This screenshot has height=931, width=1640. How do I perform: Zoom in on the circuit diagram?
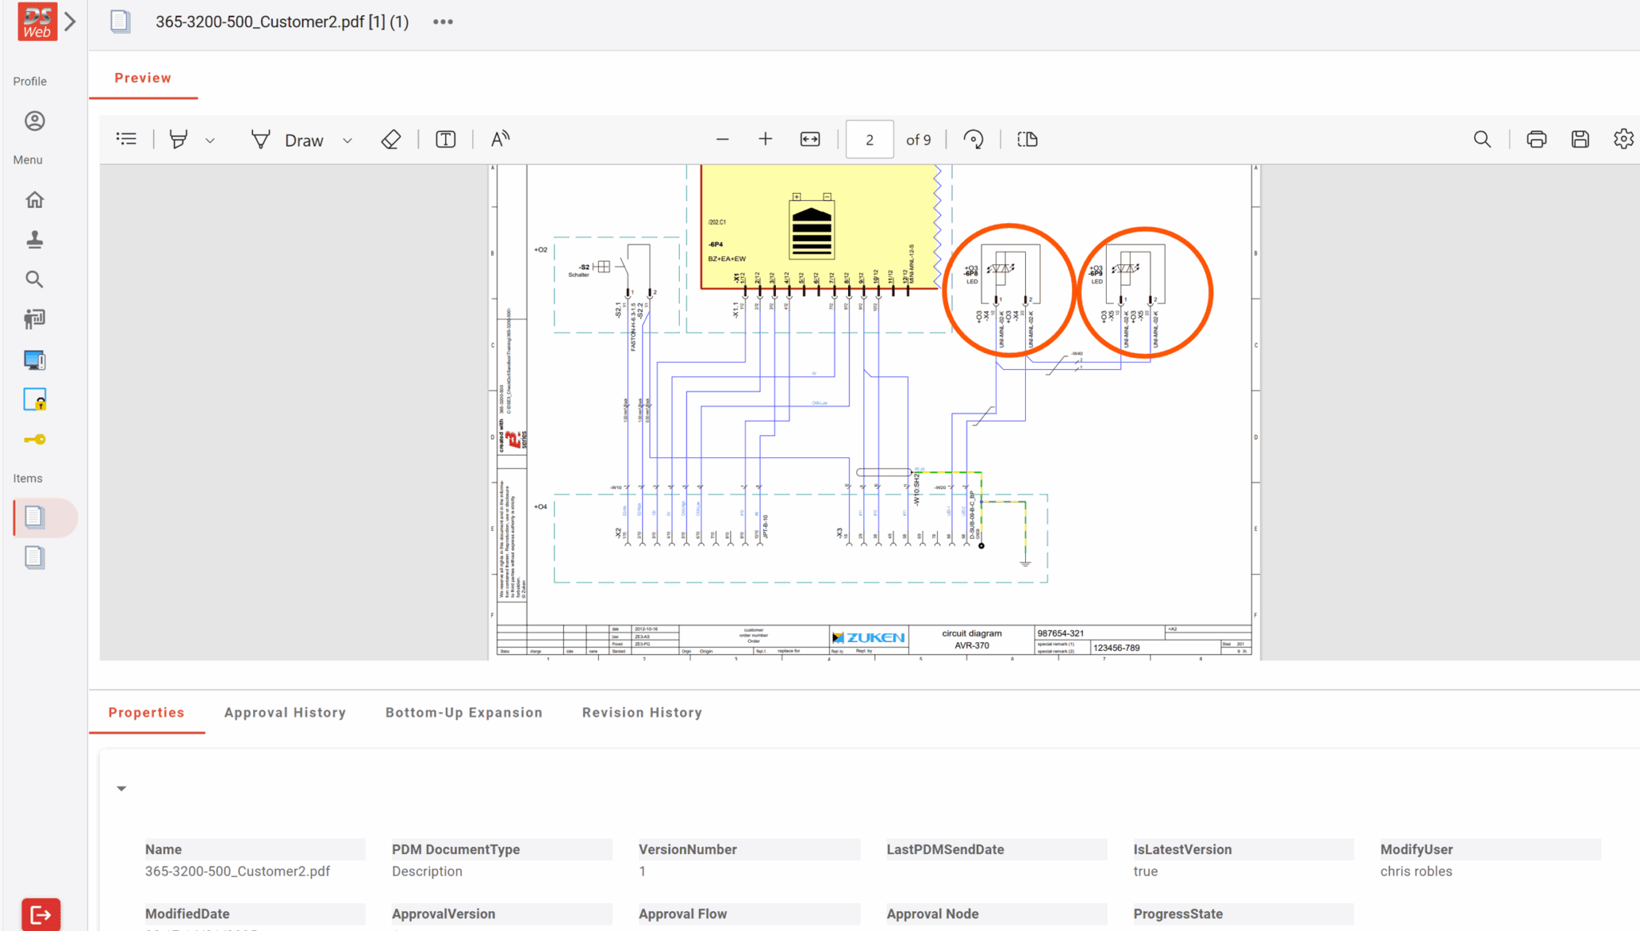pyautogui.click(x=766, y=138)
